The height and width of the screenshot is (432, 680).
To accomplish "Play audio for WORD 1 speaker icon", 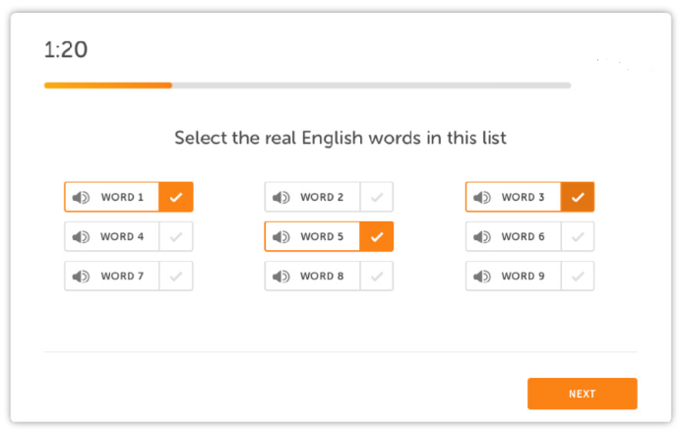I will [81, 198].
